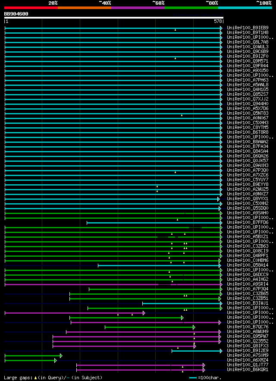Click the UniRef100_B7QC76 label
This screenshot has width=276, height=381.
tap(248, 327)
